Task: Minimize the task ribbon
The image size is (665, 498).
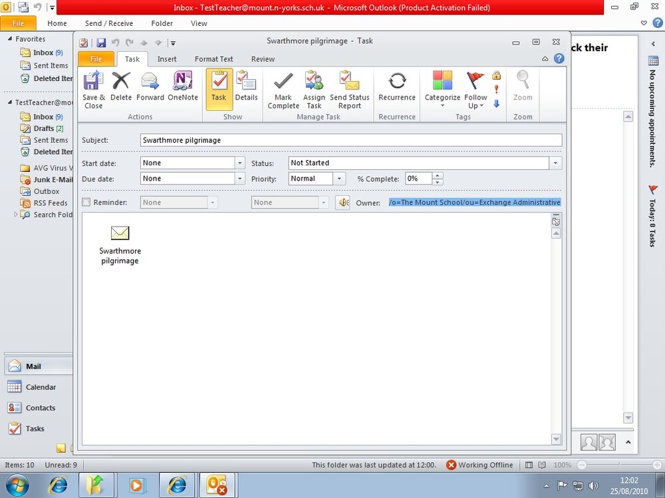Action: pos(545,59)
